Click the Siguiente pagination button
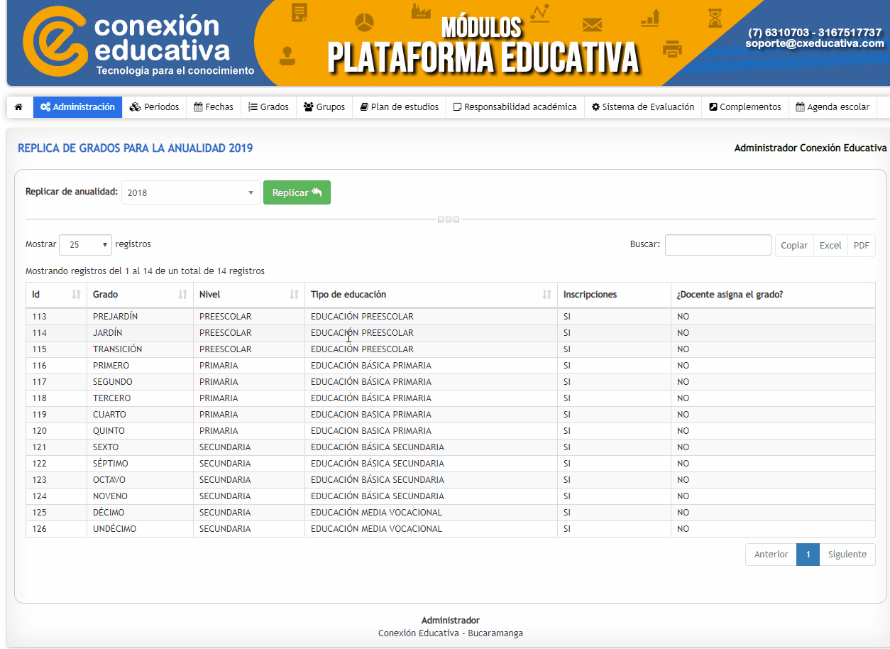890x649 pixels. pyautogui.click(x=847, y=555)
